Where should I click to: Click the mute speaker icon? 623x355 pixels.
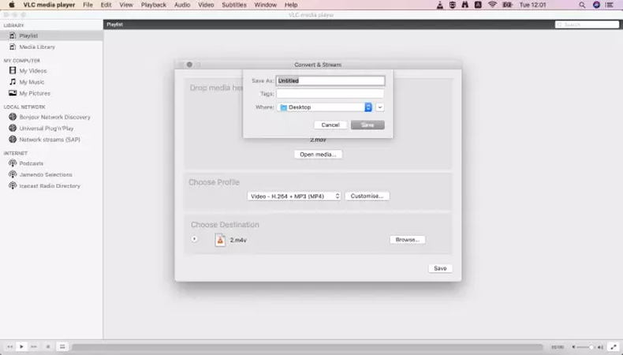[x=573, y=347]
